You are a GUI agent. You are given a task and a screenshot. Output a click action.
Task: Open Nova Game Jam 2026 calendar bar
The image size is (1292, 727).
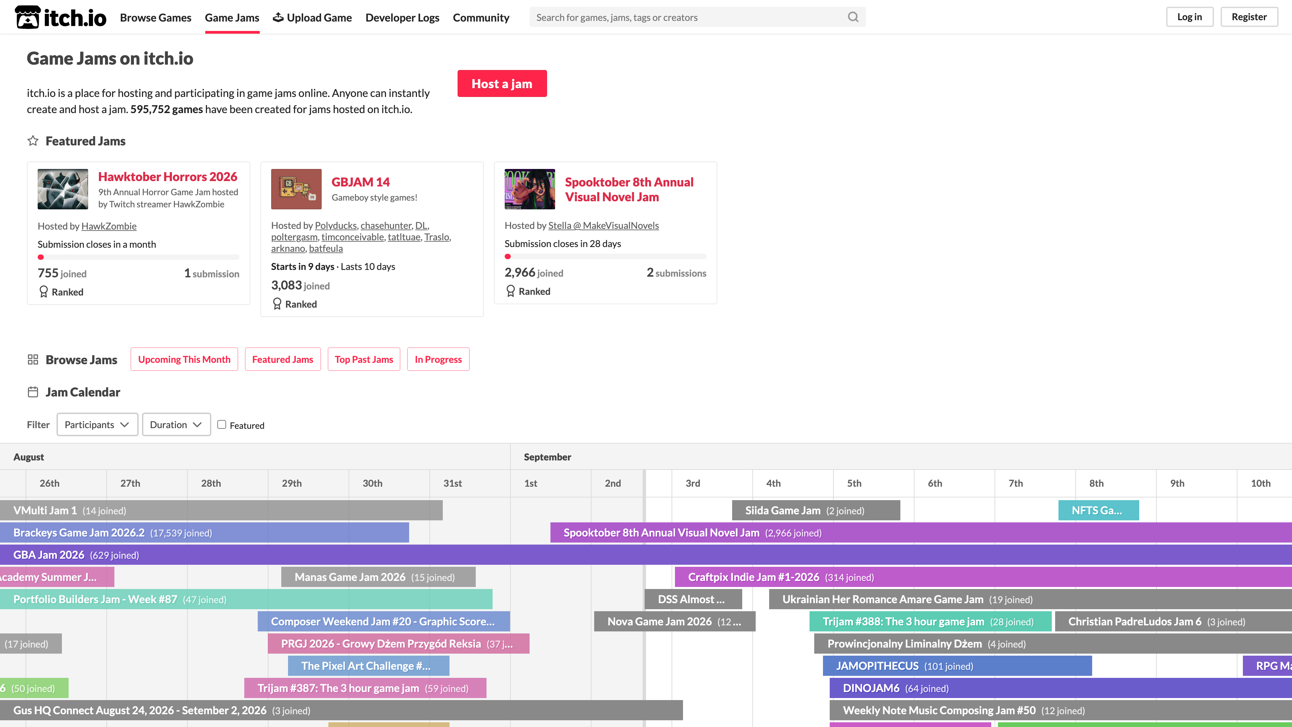tap(675, 622)
